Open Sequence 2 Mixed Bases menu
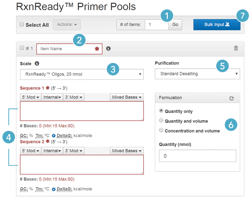The image size is (251, 199). [127, 151]
